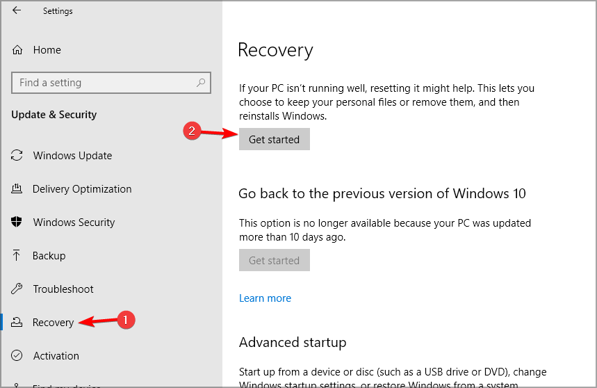597x388 pixels.
Task: Click the Troubleshoot wrench icon
Action: click(x=17, y=289)
